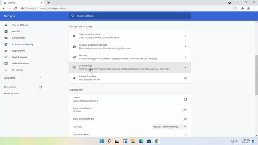Open Microsoft Edge from taskbar
Image resolution: width=258 pixels, height=145 pixels.
141,141
